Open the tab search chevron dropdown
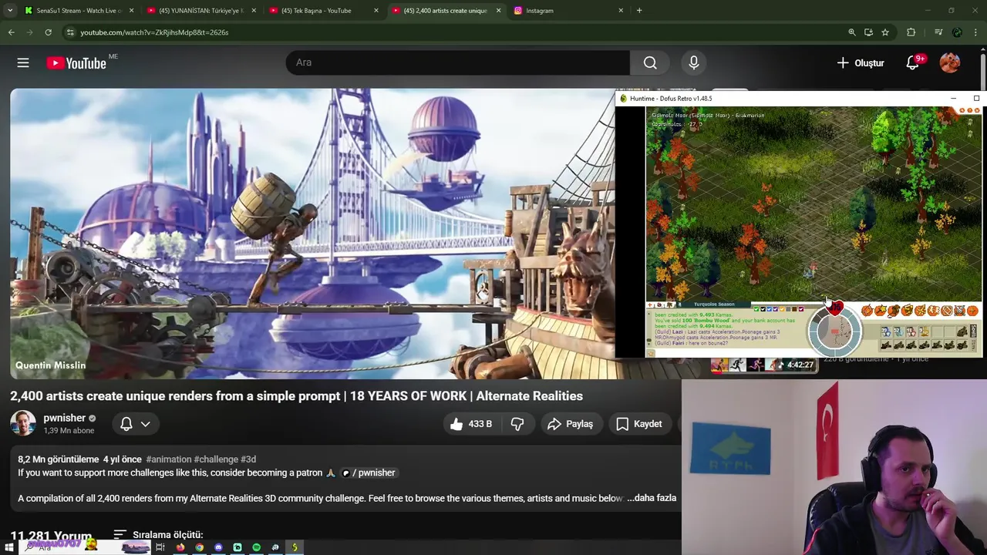Image resolution: width=987 pixels, height=555 pixels. tap(9, 11)
